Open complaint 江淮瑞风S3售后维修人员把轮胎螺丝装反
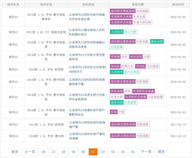Viewport: 192px width, 158px height. click(87, 32)
